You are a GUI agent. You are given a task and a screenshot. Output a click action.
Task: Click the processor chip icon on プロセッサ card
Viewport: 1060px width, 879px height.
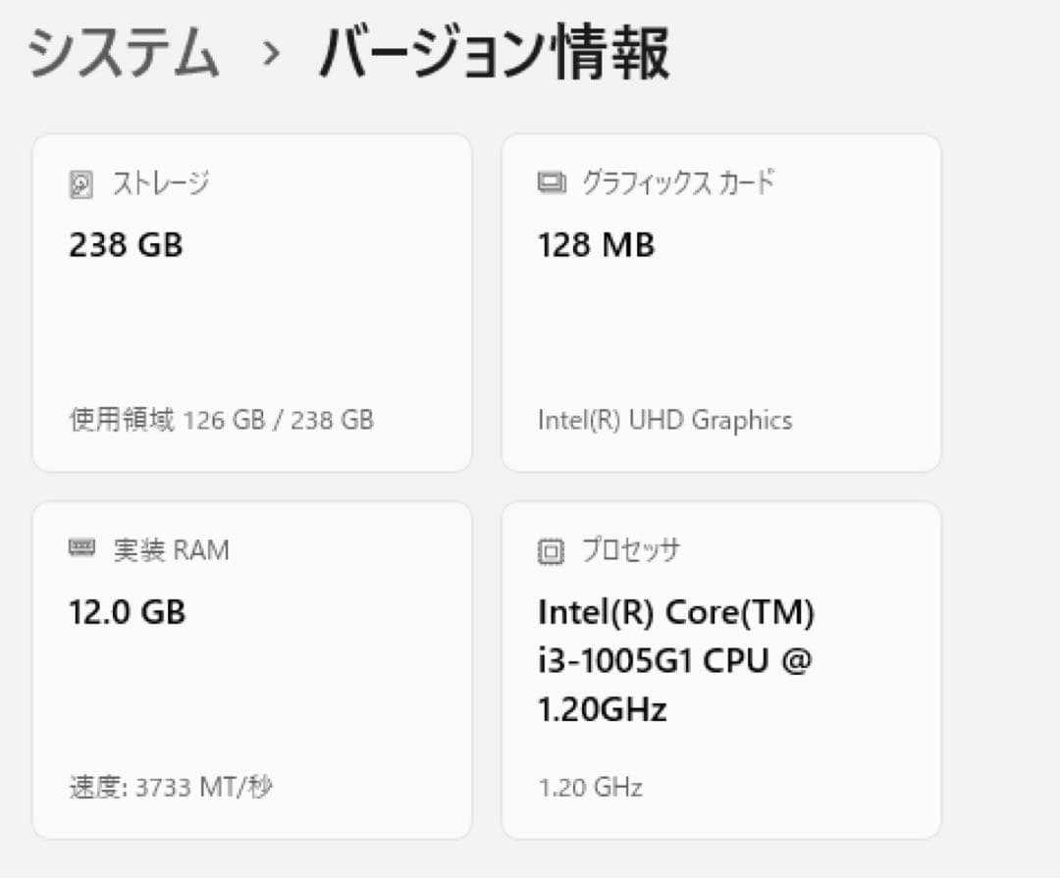tap(552, 550)
